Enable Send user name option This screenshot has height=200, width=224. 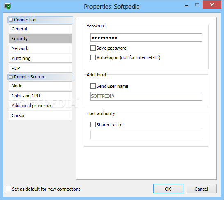(x=93, y=86)
